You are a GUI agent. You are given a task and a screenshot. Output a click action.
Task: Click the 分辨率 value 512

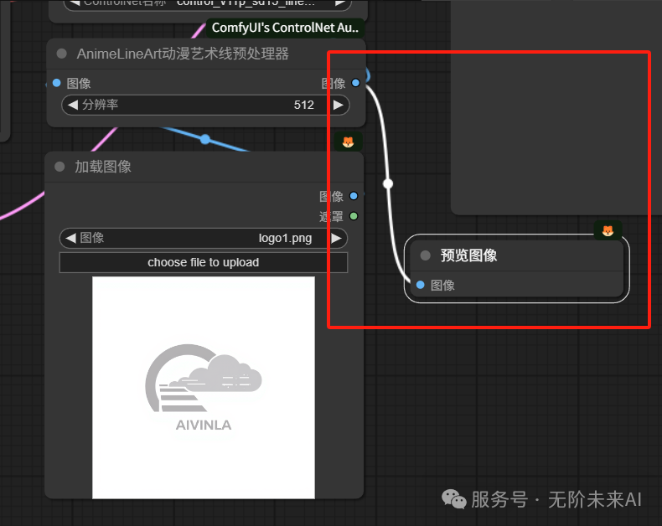coord(304,105)
